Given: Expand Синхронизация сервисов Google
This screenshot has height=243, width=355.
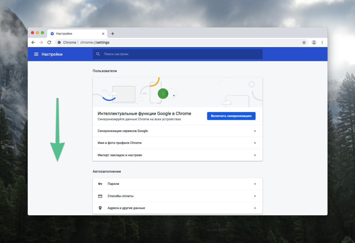Looking at the screenshot, I should coord(177,131).
